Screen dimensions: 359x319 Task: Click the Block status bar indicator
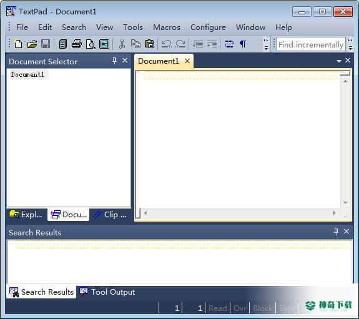point(262,308)
